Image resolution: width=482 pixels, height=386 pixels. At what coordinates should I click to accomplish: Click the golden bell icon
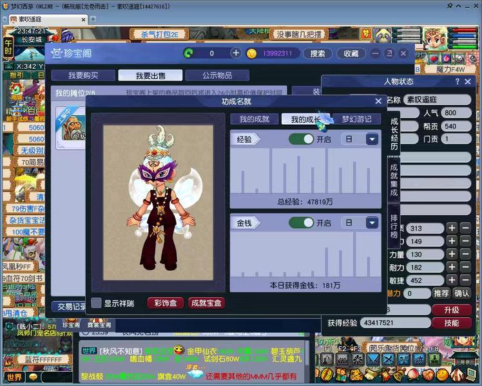(399, 374)
